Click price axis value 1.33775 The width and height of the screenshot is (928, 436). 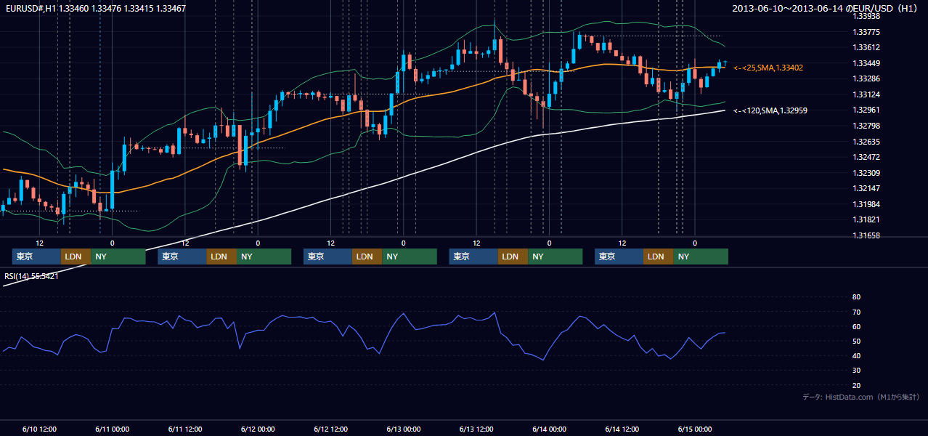coord(866,32)
